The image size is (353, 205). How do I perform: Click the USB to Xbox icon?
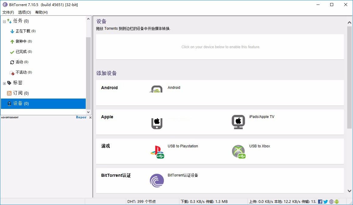pyautogui.click(x=239, y=152)
